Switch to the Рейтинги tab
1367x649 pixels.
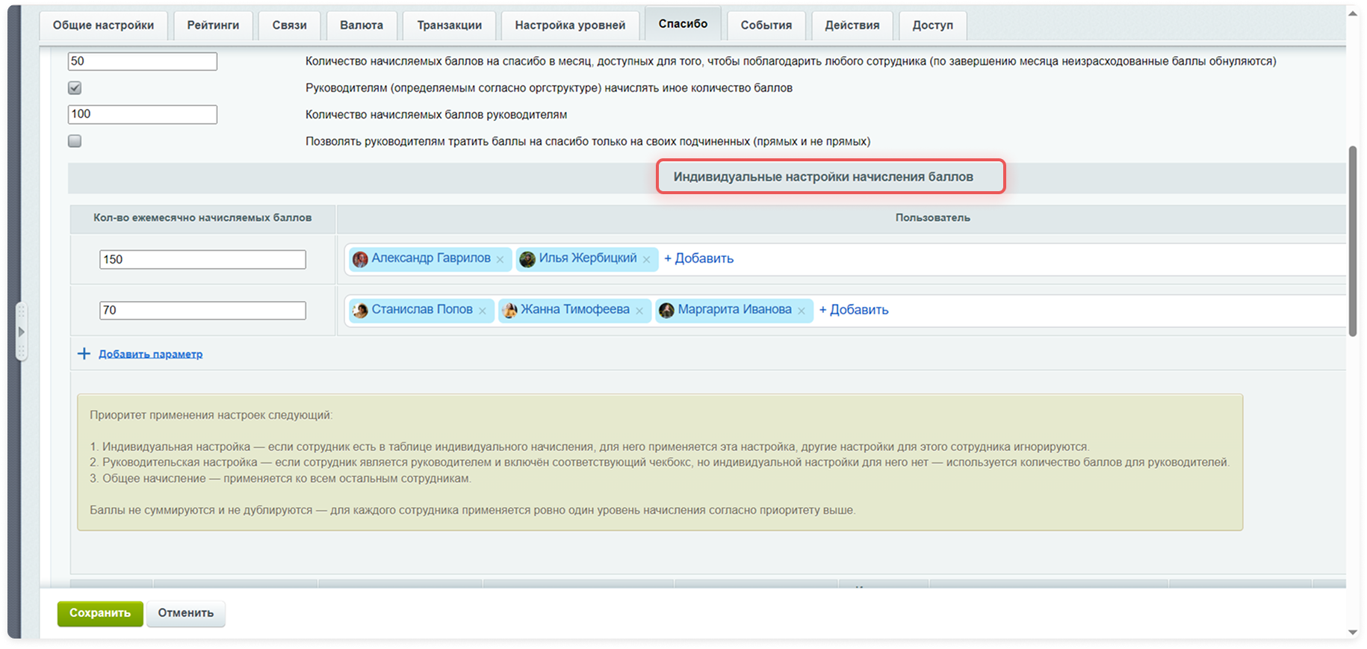pyautogui.click(x=213, y=25)
